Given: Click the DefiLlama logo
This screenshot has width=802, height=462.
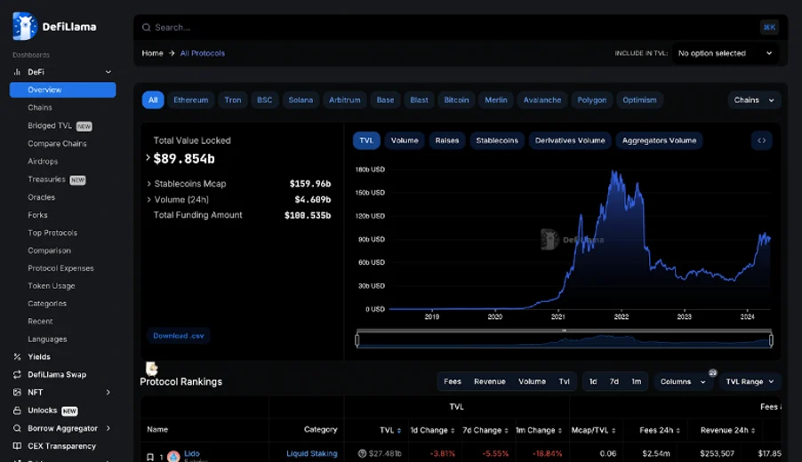Looking at the screenshot, I should coord(54,26).
